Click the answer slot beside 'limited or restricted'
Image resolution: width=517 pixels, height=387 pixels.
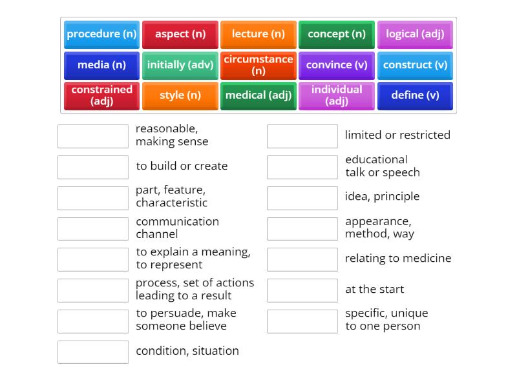coord(302,135)
